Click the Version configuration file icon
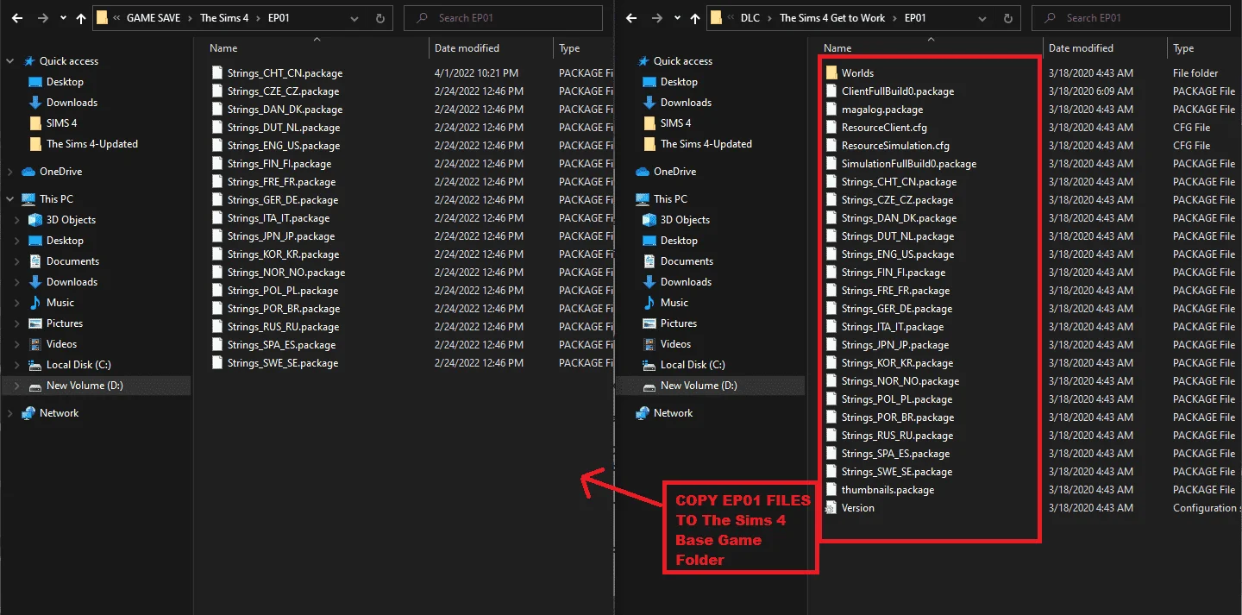Viewport: 1242px width, 615px height. coord(831,508)
